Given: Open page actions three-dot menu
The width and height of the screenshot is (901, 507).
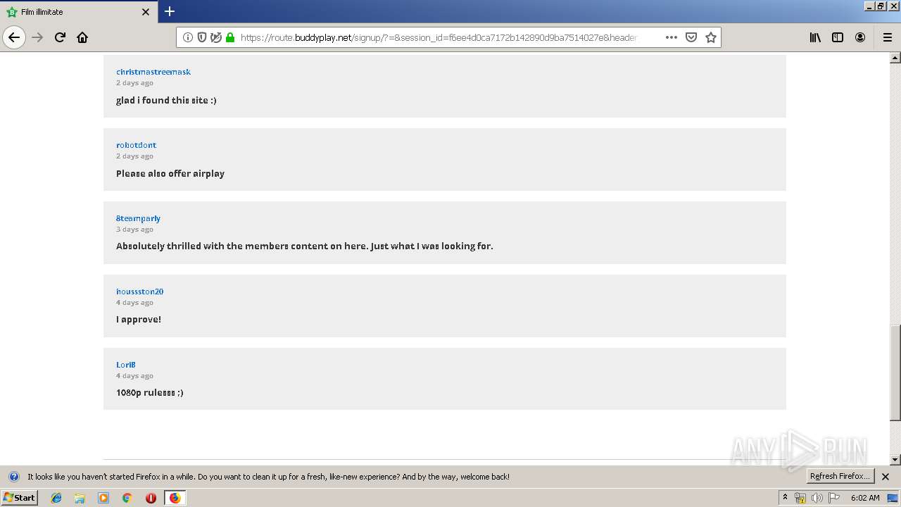Looking at the screenshot, I should pos(672,37).
